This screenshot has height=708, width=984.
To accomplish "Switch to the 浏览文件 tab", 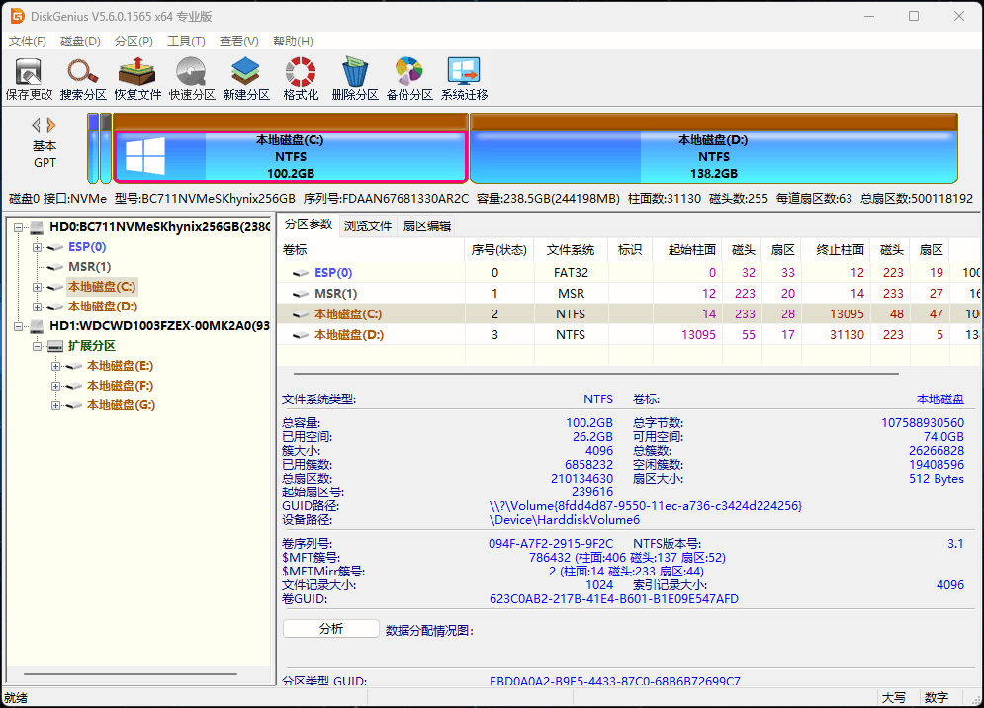I will point(368,226).
